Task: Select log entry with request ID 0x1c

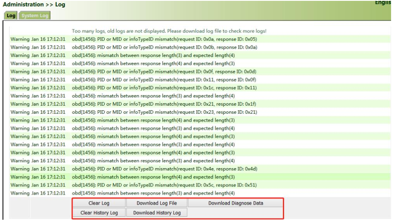Action: click(200, 88)
